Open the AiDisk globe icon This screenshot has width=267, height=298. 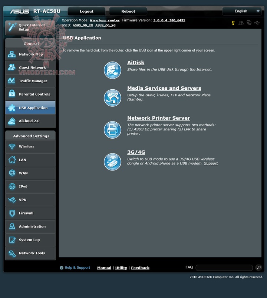112,70
